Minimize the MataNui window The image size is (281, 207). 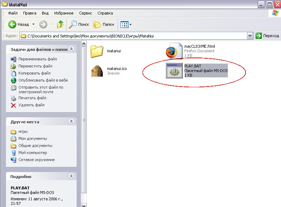click(x=261, y=4)
